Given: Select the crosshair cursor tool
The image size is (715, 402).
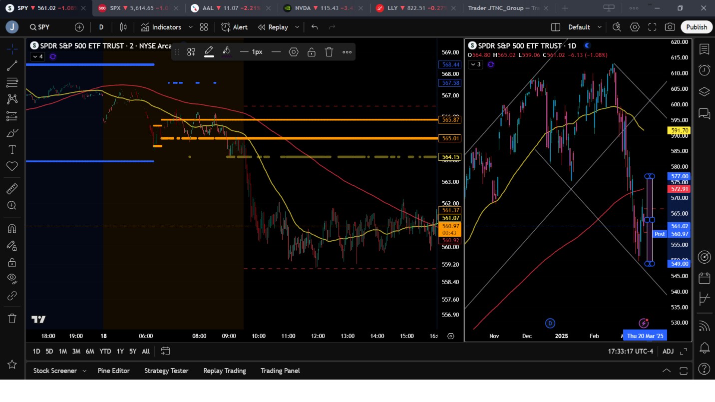Looking at the screenshot, I should pos(12,48).
